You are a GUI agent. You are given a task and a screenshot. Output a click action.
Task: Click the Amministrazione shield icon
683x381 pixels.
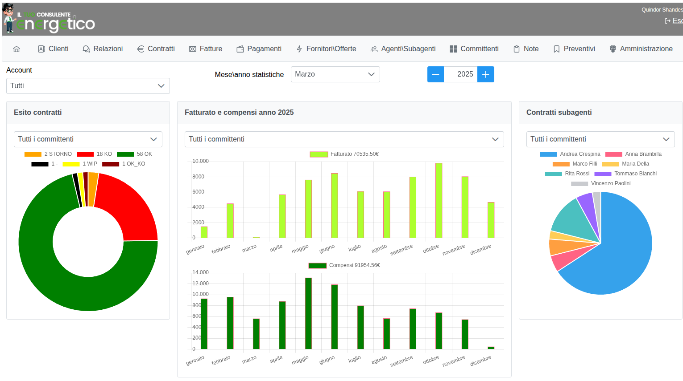click(x=613, y=49)
